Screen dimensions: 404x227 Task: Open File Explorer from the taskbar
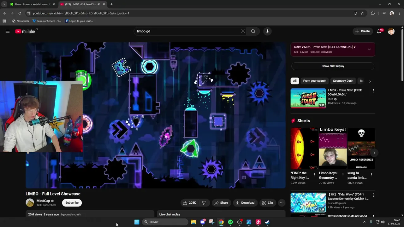click(x=193, y=222)
